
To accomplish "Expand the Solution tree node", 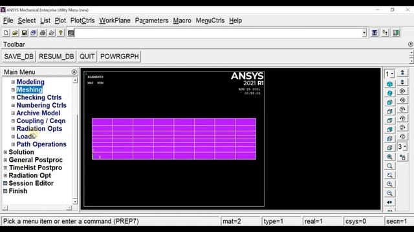I will (5, 152).
